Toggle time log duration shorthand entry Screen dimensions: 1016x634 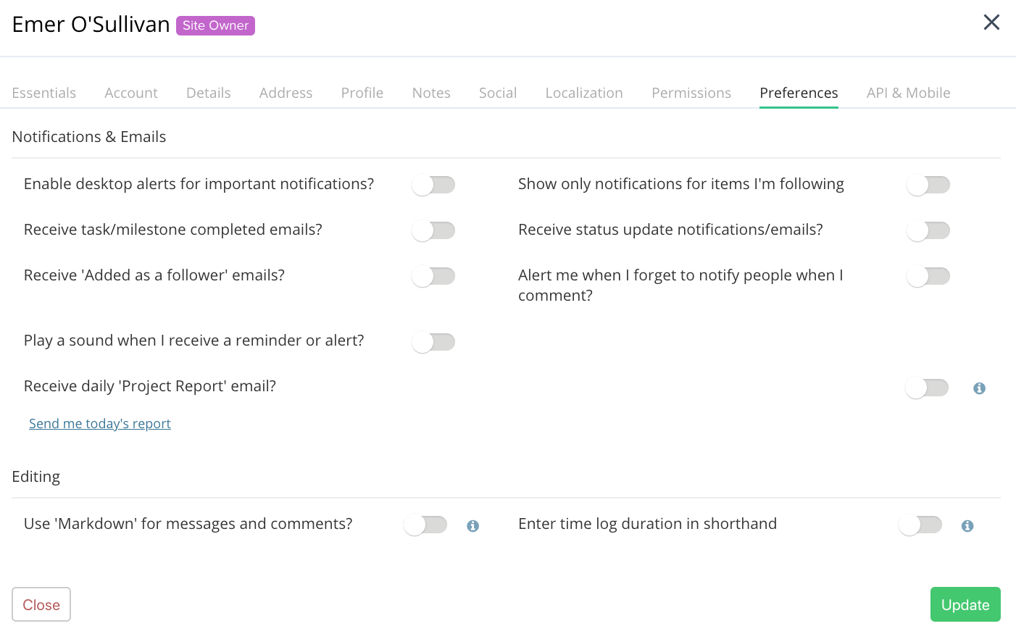tap(920, 525)
